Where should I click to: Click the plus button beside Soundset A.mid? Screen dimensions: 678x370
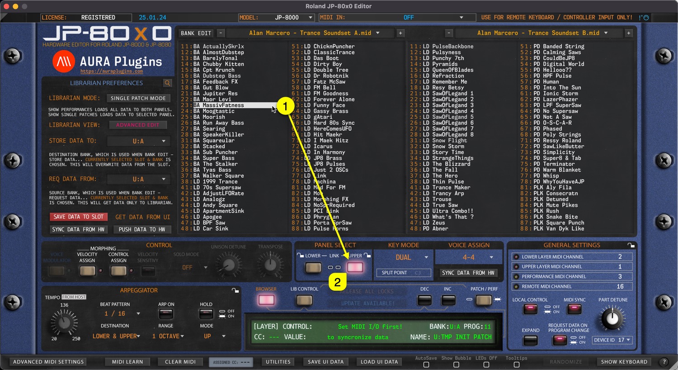click(400, 33)
